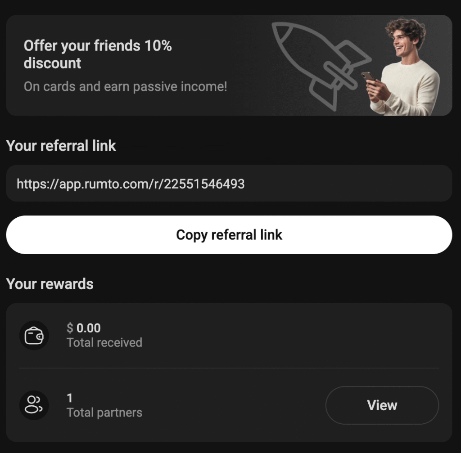This screenshot has height=453, width=461.
Task: Click the referral code 22551546493 in link
Action: pos(204,184)
